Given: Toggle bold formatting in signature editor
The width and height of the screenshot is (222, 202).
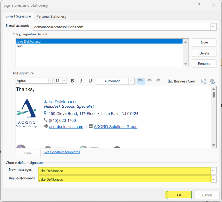Looking at the screenshot, I should click(72, 81).
